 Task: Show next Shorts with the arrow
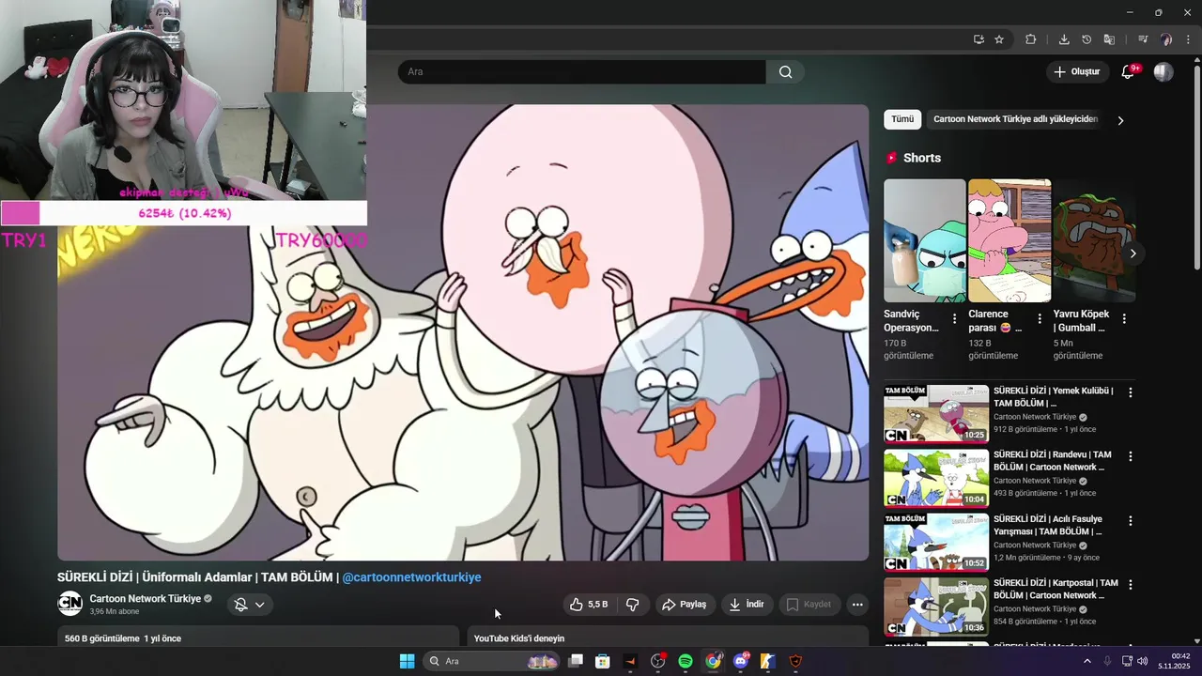1133,253
